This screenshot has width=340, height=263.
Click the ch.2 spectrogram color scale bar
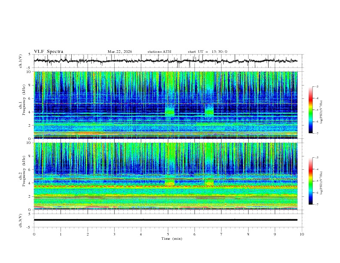310,181
